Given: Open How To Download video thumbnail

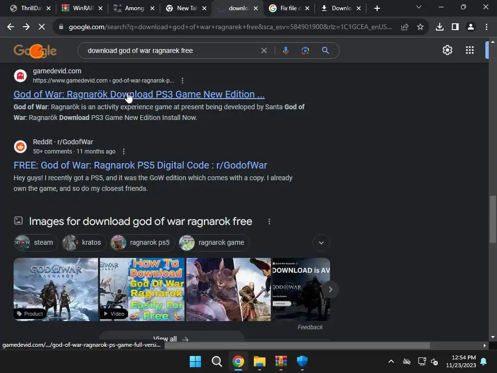Looking at the screenshot, I should [142, 289].
